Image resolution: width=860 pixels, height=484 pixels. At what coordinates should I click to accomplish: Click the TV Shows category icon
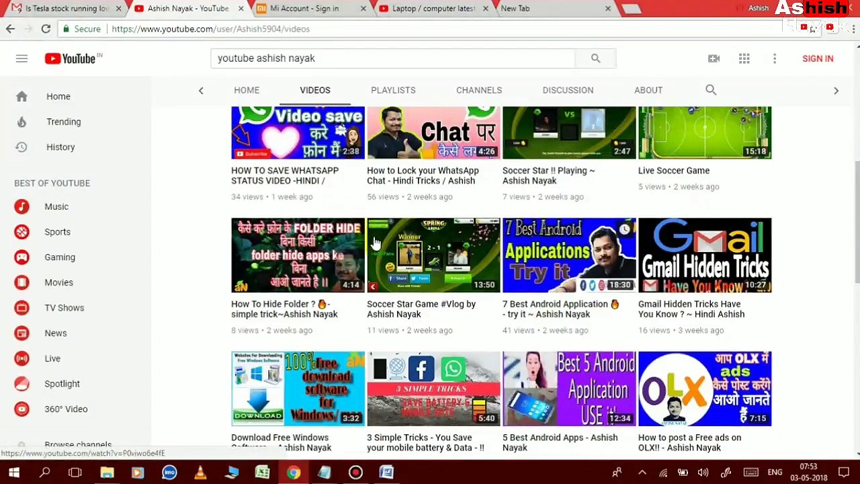point(21,308)
